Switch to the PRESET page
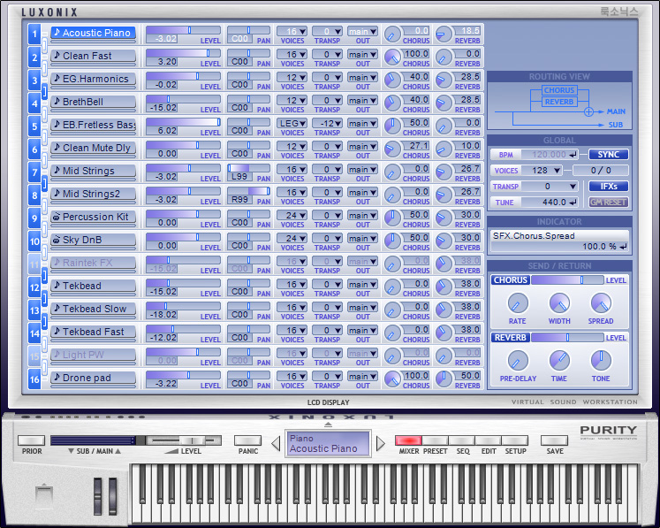Screen dimensions: 660x528 point(435,440)
